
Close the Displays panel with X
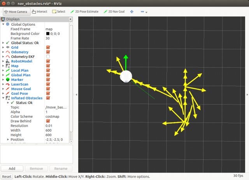[x=71, y=19]
